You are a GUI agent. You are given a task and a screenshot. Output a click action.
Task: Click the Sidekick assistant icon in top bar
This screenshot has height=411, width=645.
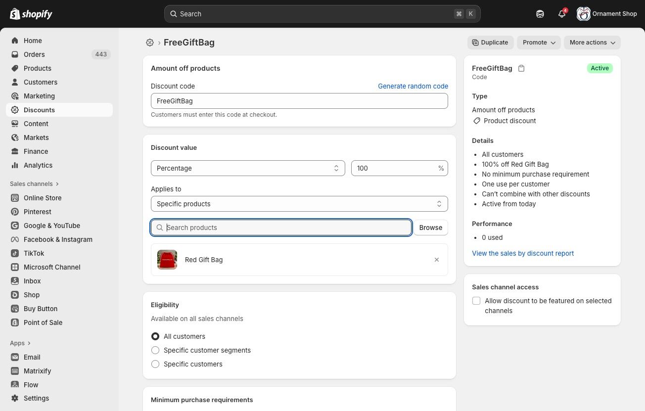[x=540, y=14]
